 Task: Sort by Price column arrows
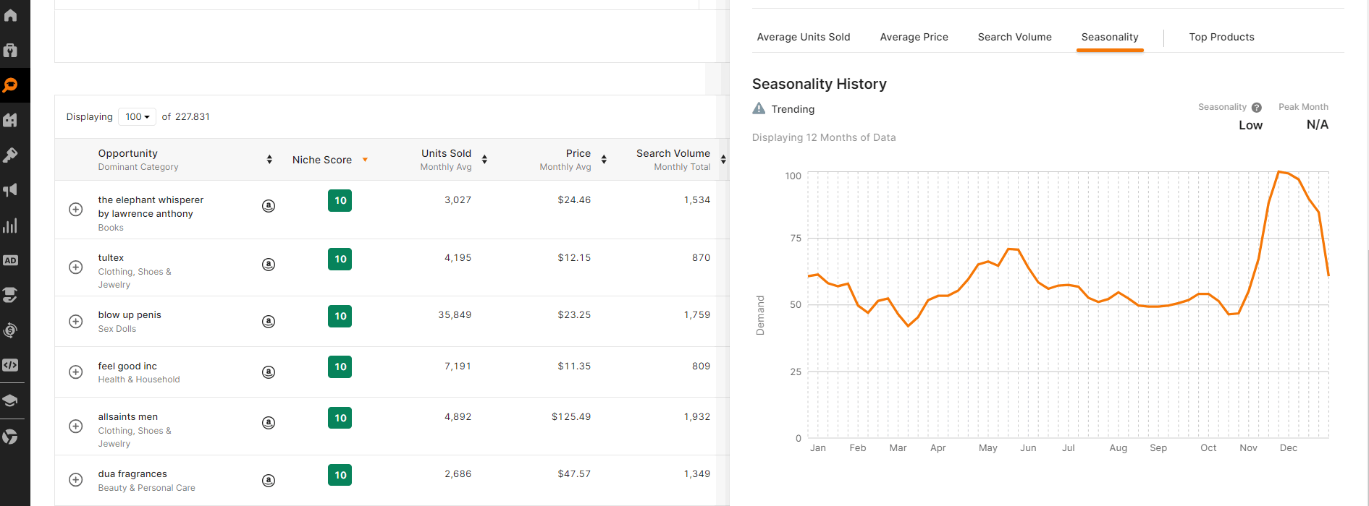pyautogui.click(x=604, y=159)
